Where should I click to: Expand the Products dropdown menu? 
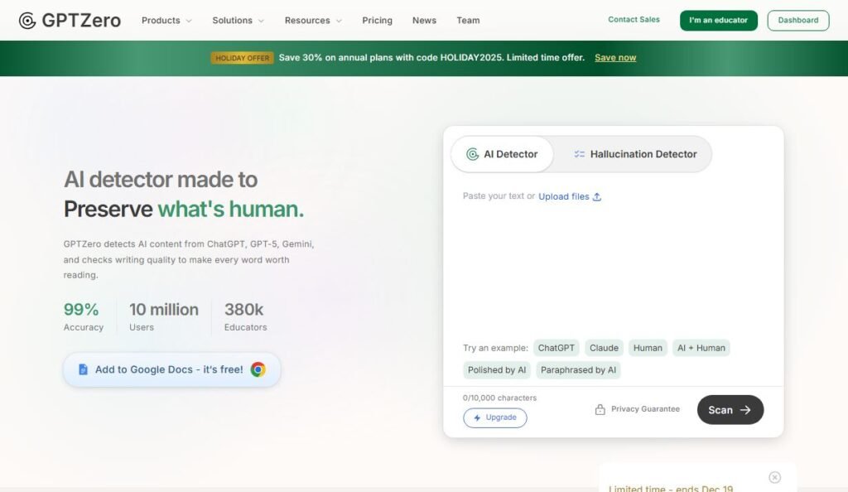166,21
